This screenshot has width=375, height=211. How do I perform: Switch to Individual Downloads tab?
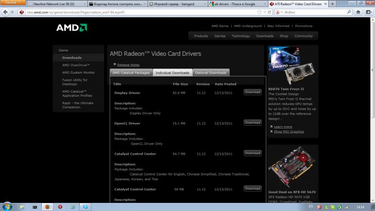[172, 73]
